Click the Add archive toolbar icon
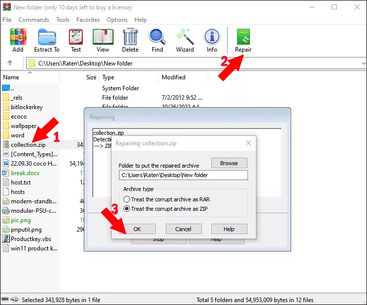Screen dimensions: 367x305 (x=18, y=40)
